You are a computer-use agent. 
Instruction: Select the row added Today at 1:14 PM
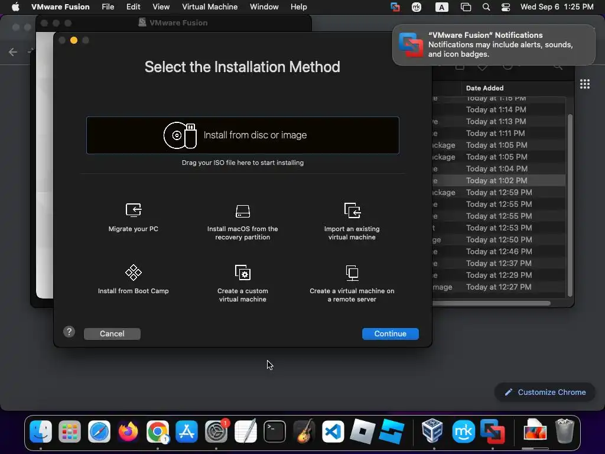pos(499,109)
